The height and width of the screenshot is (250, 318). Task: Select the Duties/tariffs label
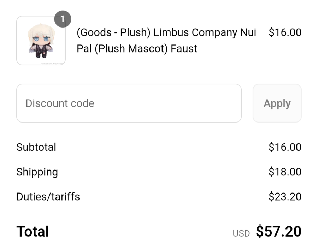48,197
